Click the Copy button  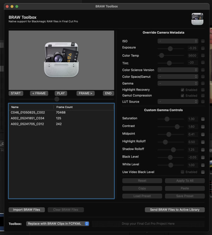point(142,188)
